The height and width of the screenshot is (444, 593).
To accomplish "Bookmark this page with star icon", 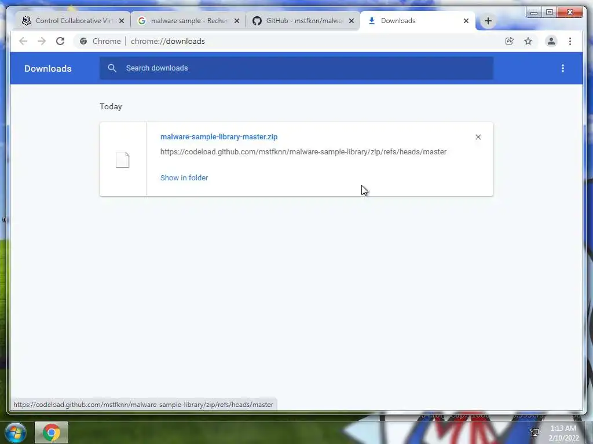I will (528, 41).
